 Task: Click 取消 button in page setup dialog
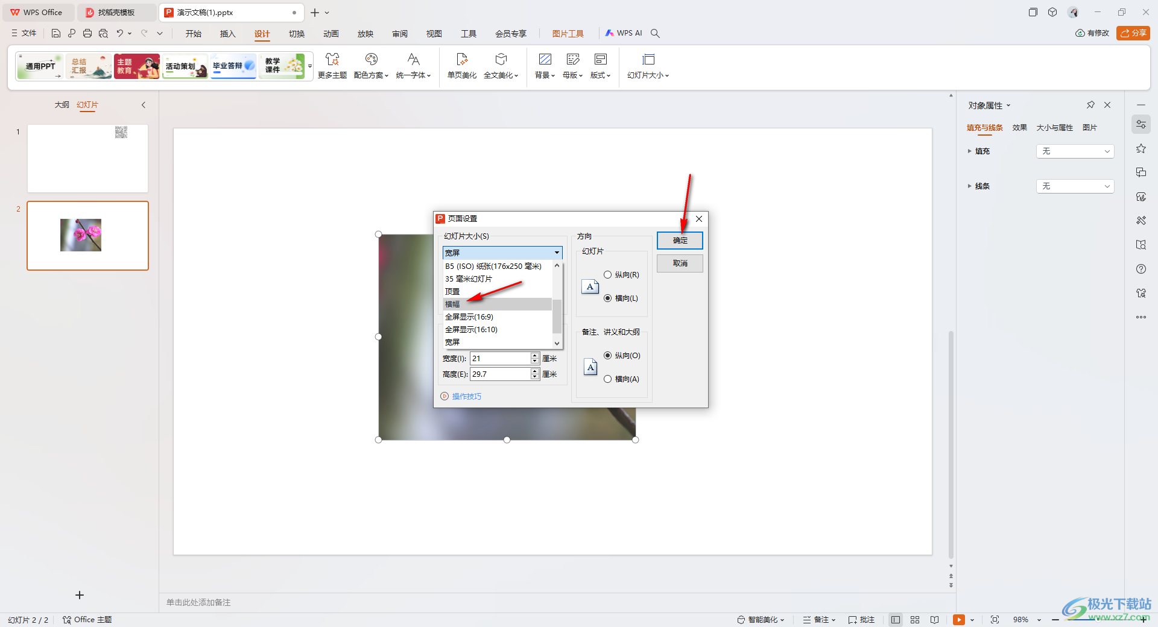[680, 263]
